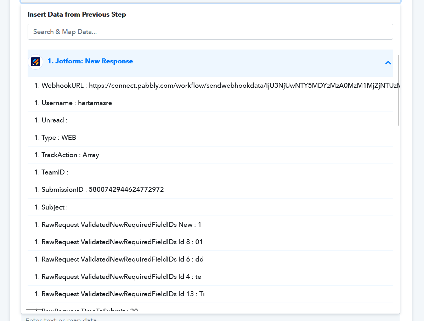Select ValidatedNewRequiredFieldIDs New : 1 row
Viewport: 424px width, 321px height.
[x=210, y=224]
